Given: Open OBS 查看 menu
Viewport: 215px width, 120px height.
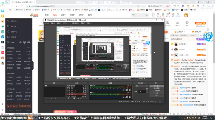Looking at the screenshot, I should 59,23.
